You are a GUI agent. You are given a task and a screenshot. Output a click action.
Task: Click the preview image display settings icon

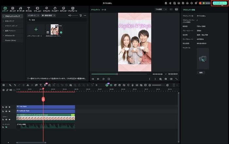coord(176,9)
